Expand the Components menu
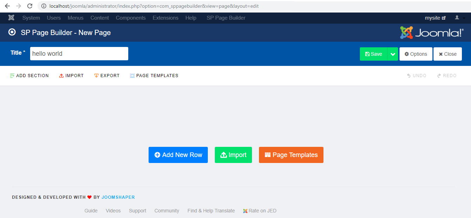The height and width of the screenshot is (218, 471). pyautogui.click(x=131, y=18)
